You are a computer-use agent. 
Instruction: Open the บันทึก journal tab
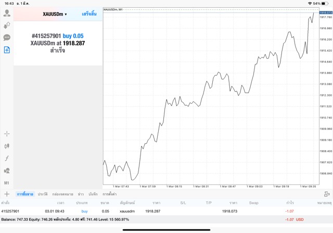[x=93, y=194]
